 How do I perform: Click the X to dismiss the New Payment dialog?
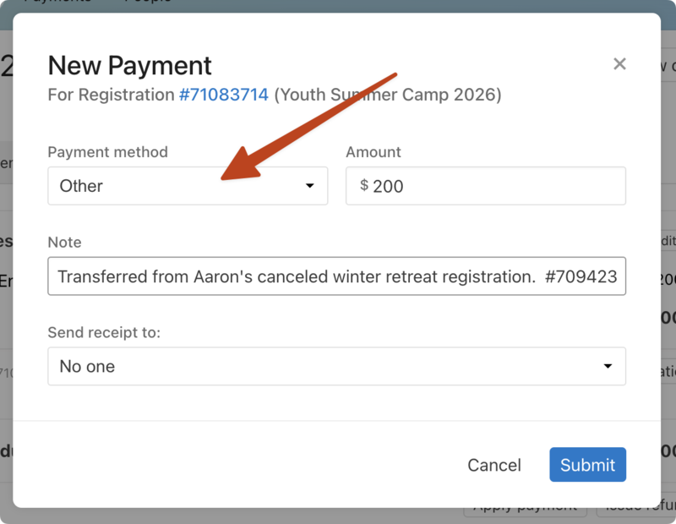[619, 63]
